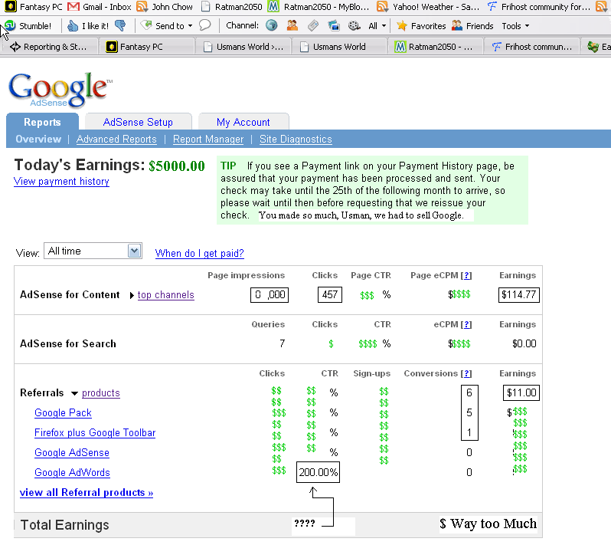The image size is (611, 545).
Task: Select the Overview sub-tab
Action: [38, 140]
